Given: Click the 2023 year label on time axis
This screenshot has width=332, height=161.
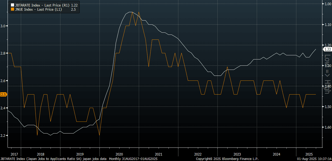Looking at the screenshot, I should 237,154.
